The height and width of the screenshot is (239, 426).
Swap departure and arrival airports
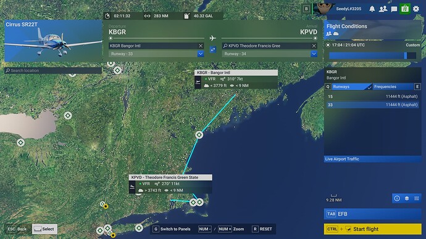click(x=213, y=50)
